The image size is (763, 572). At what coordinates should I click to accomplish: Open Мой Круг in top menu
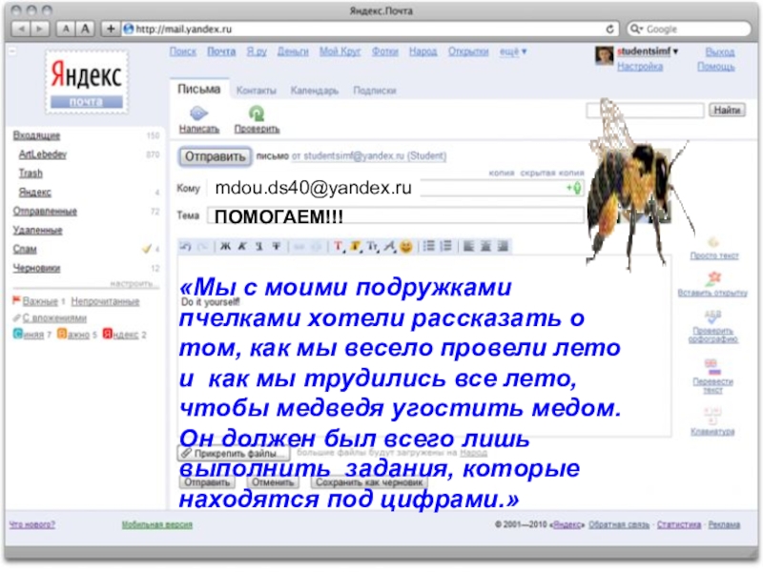point(340,51)
